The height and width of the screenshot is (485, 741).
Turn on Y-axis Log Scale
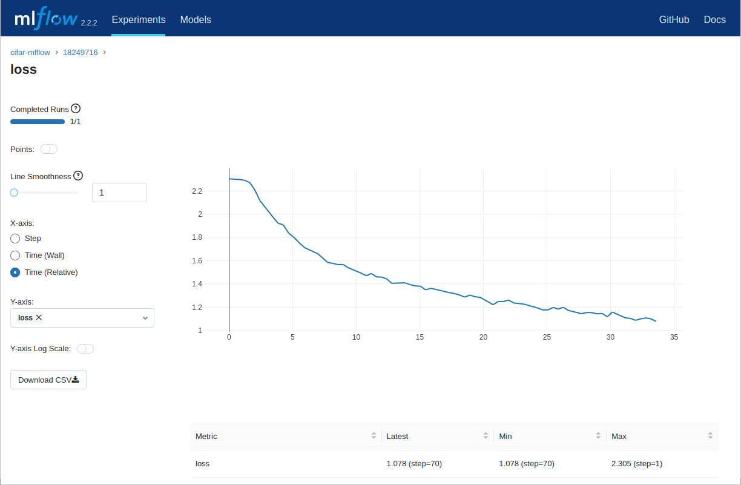point(85,349)
